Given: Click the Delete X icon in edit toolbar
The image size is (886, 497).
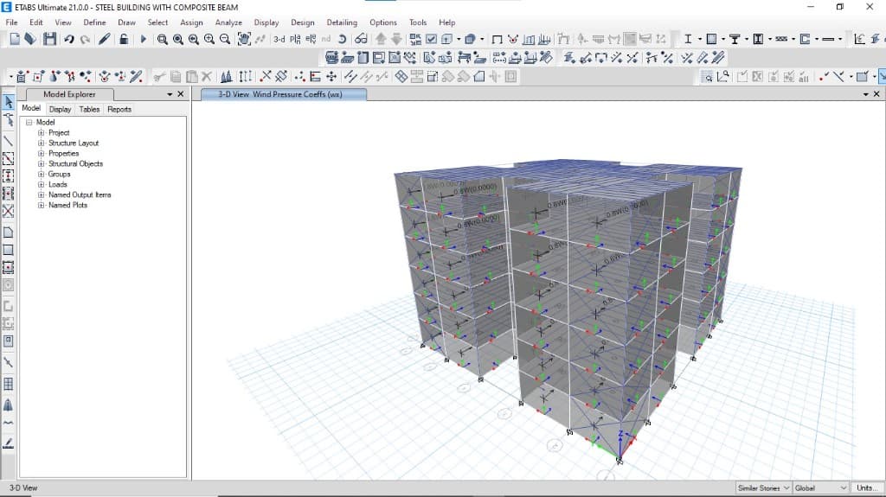Looking at the screenshot, I should [207, 76].
